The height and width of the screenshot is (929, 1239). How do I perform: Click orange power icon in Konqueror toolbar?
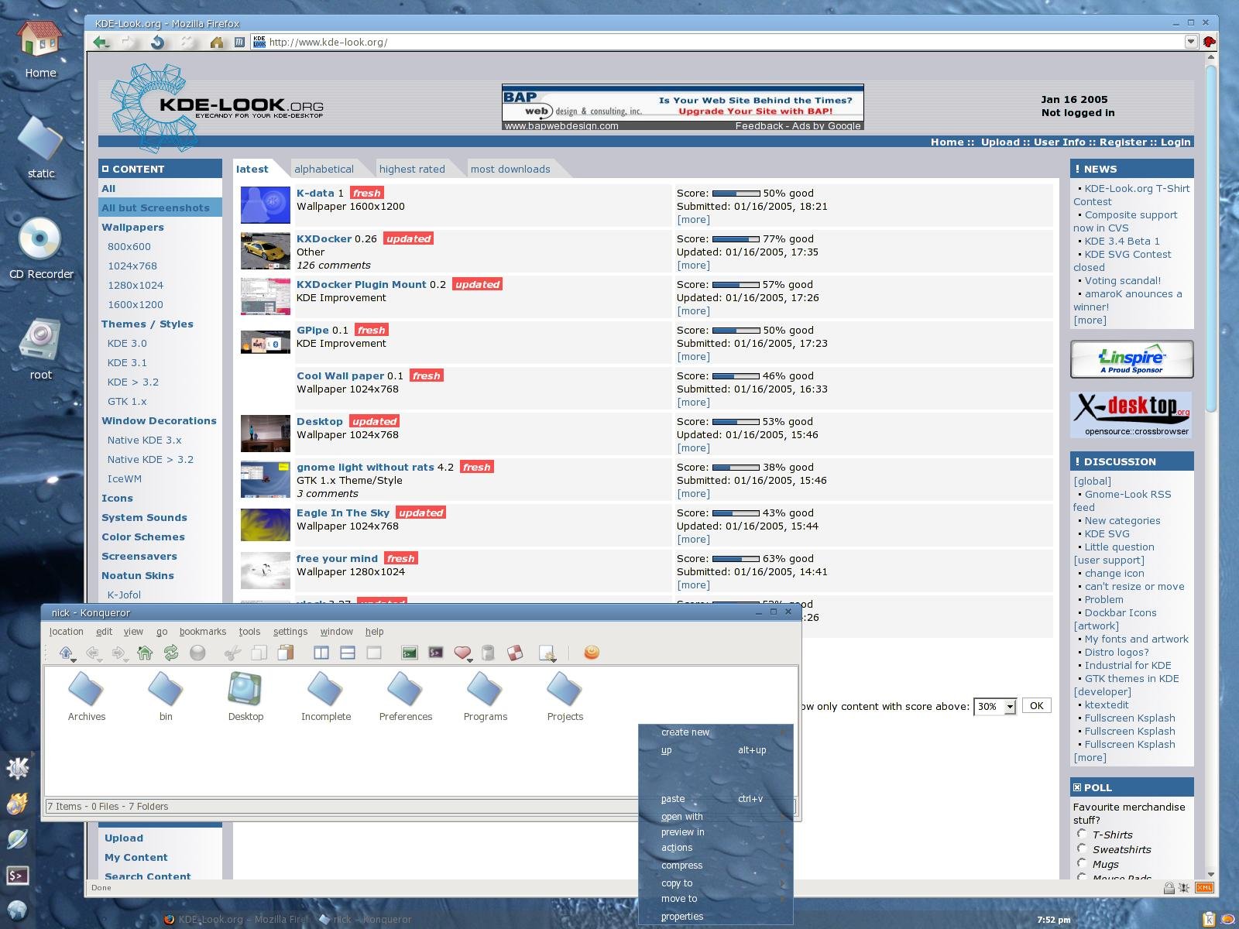(x=592, y=653)
